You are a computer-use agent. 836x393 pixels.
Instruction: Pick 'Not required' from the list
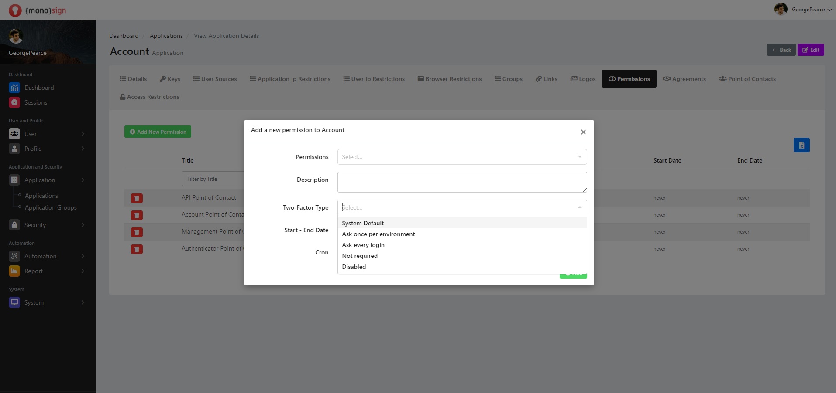(x=360, y=256)
